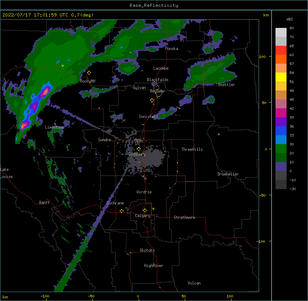Click the Didsbury town label
This screenshot has height=301, width=308.
click(137, 154)
